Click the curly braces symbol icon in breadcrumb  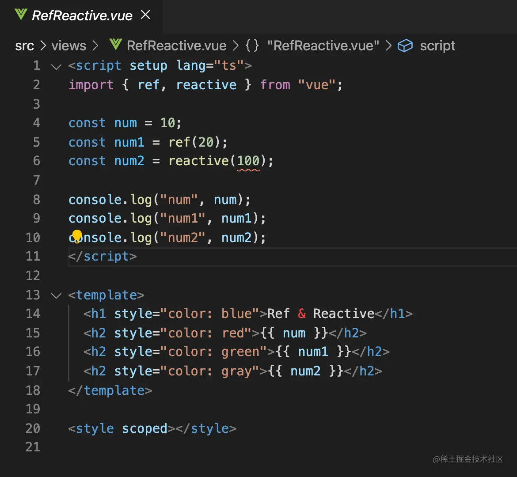[252, 45]
